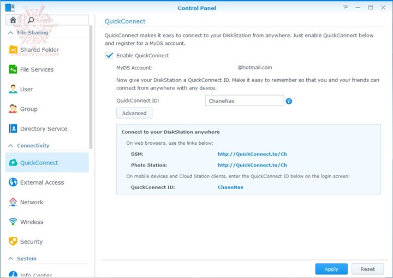Click the QuickConnect ID info icon
Viewport: 393px width, 278px height.
click(289, 101)
